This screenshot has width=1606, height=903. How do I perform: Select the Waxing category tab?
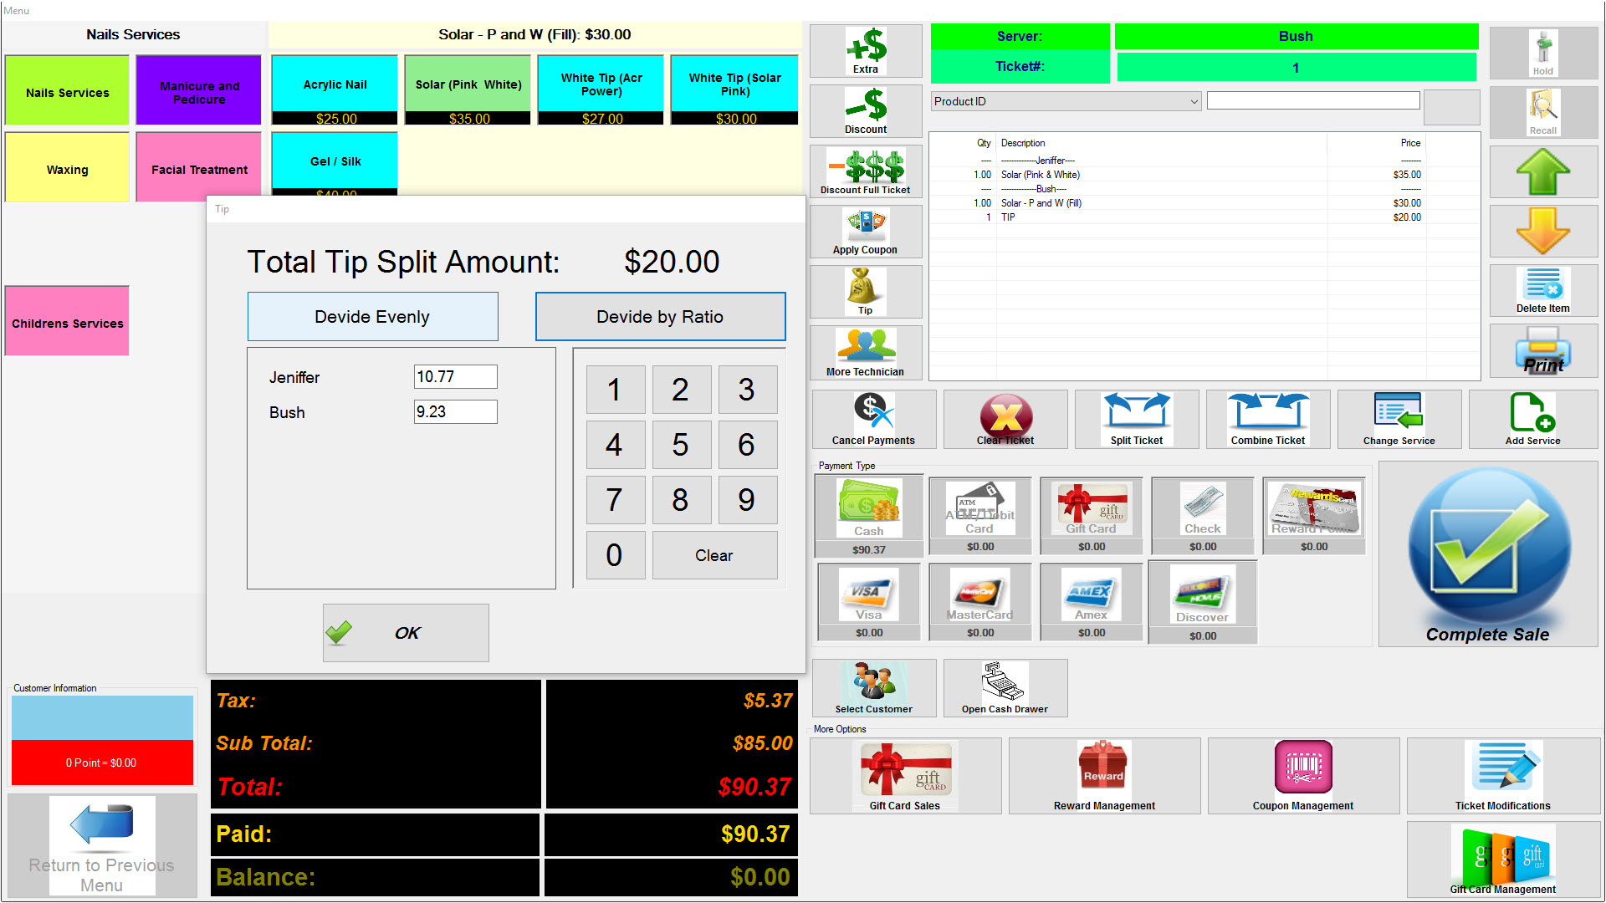point(68,170)
